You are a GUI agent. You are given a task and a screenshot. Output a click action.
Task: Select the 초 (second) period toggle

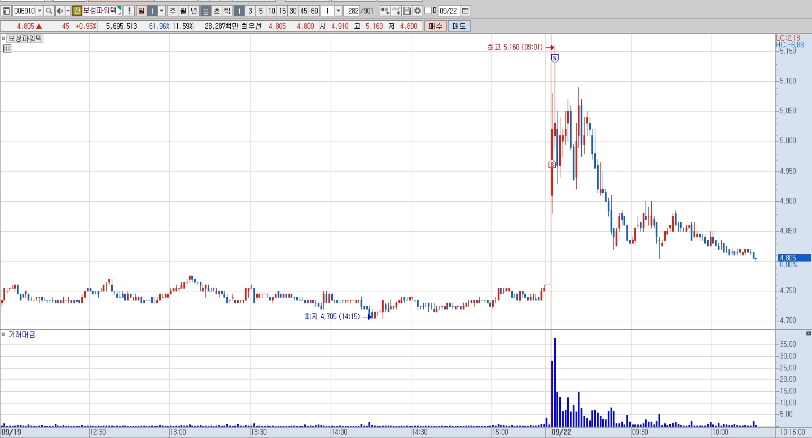tap(216, 11)
